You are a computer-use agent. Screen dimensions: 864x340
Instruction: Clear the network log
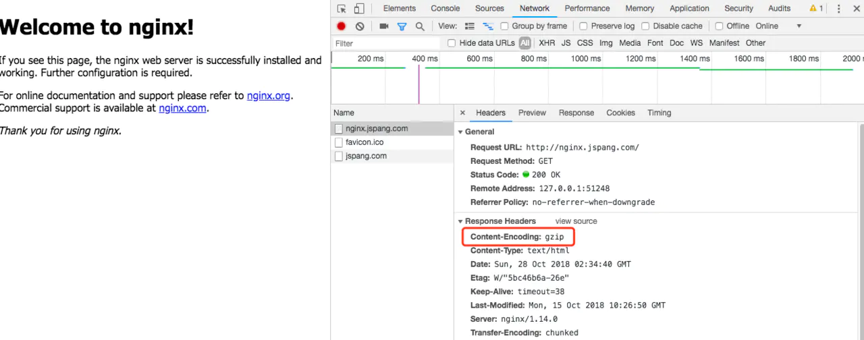click(360, 26)
